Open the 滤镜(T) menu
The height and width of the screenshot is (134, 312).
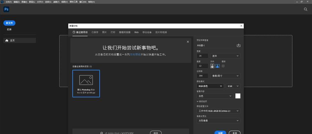56,2
